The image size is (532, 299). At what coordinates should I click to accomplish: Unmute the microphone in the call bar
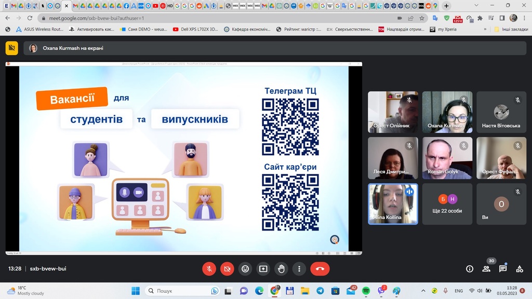(209, 269)
